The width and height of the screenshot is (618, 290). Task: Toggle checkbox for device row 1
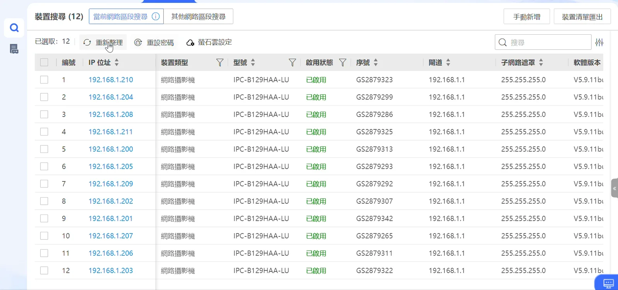[x=44, y=80]
